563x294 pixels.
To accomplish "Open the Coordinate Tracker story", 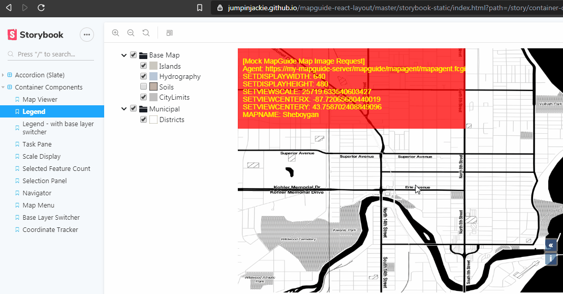I will [48, 229].
